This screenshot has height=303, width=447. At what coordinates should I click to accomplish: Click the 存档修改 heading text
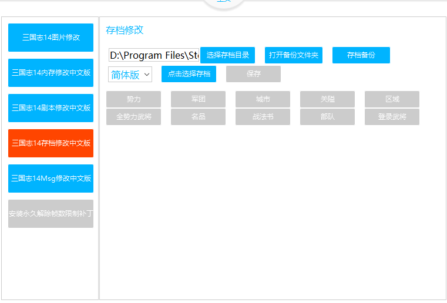point(125,30)
